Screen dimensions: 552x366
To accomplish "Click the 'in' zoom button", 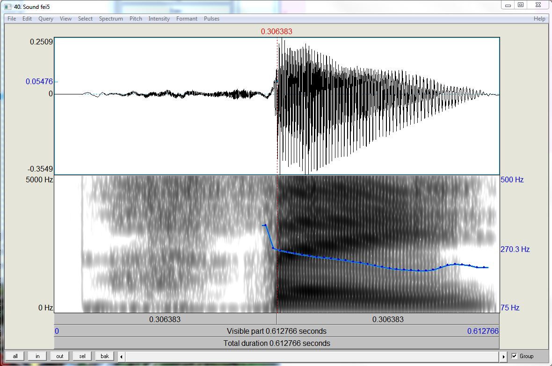I will [37, 356].
